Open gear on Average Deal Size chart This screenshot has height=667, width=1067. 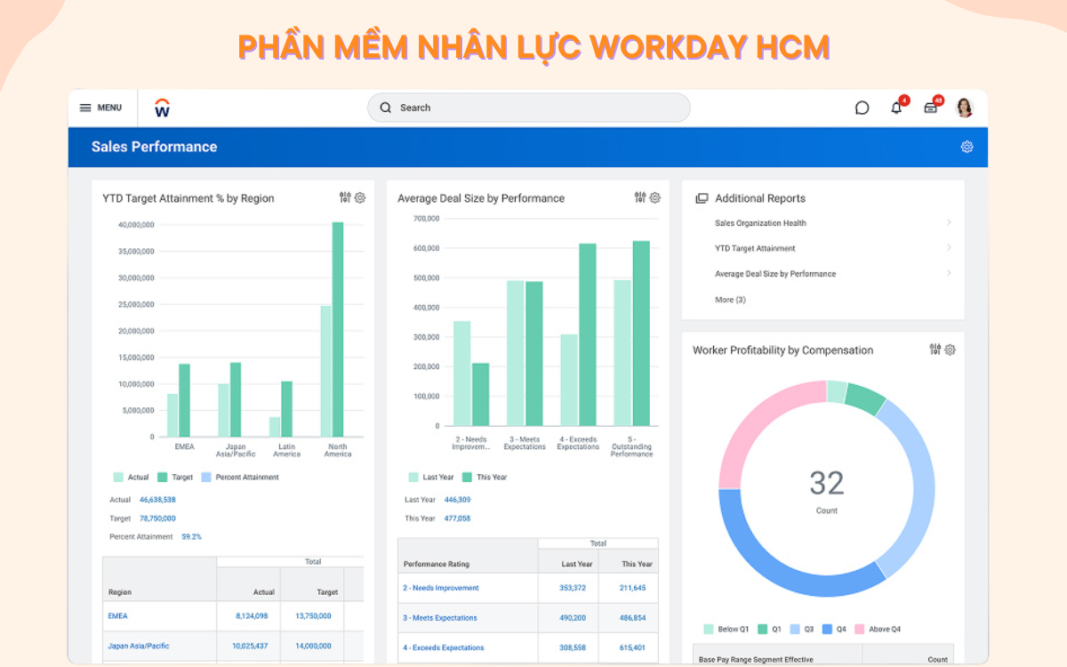[655, 197]
